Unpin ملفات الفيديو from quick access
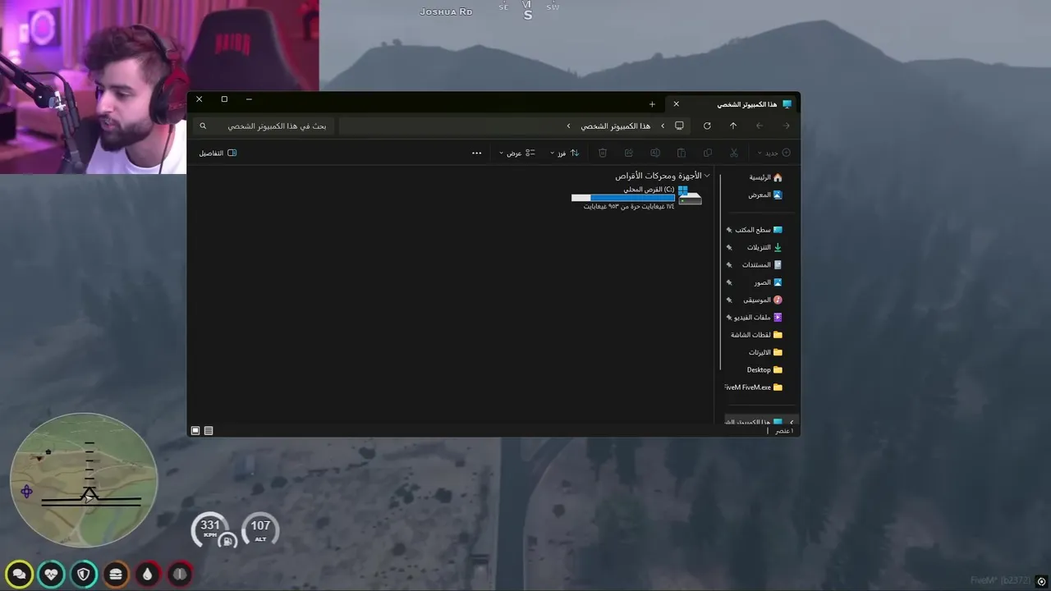 click(x=729, y=317)
